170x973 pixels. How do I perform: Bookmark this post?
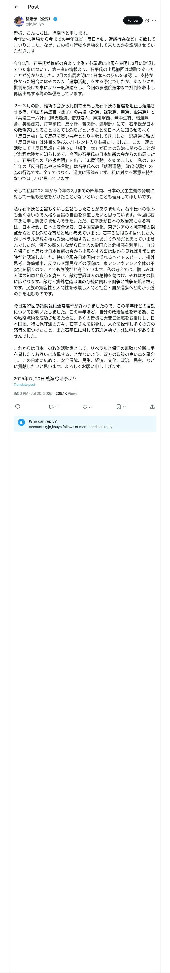click(119, 406)
